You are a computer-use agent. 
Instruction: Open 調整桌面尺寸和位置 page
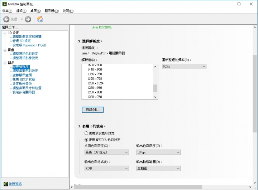pos(27,88)
